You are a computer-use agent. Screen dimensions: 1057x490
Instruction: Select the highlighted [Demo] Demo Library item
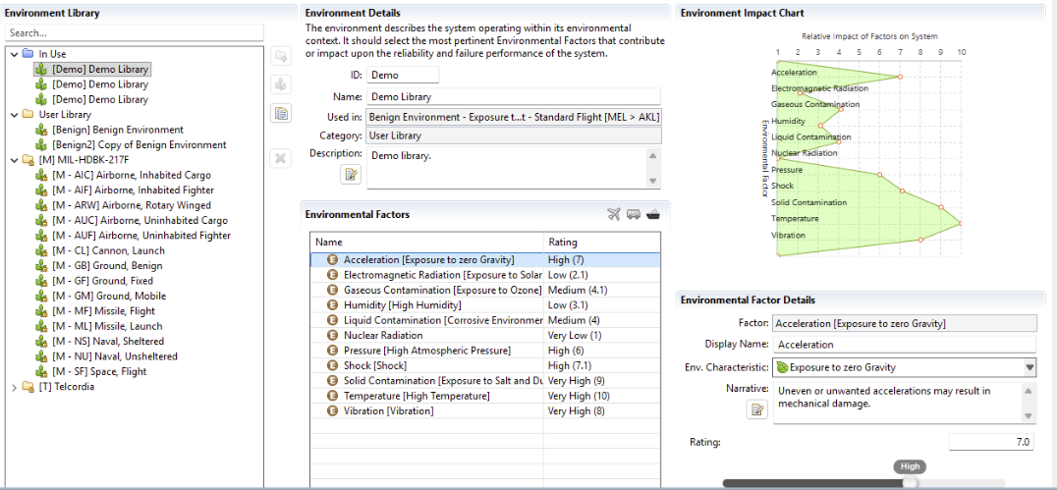(x=91, y=70)
